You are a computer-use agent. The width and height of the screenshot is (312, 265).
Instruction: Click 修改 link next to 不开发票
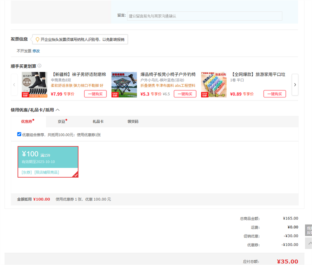(x=36, y=51)
